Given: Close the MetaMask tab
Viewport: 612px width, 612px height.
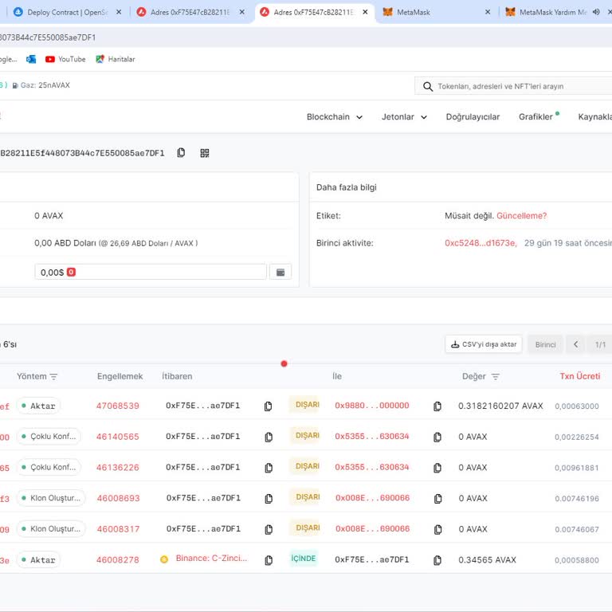Looking at the screenshot, I should coord(488,12).
